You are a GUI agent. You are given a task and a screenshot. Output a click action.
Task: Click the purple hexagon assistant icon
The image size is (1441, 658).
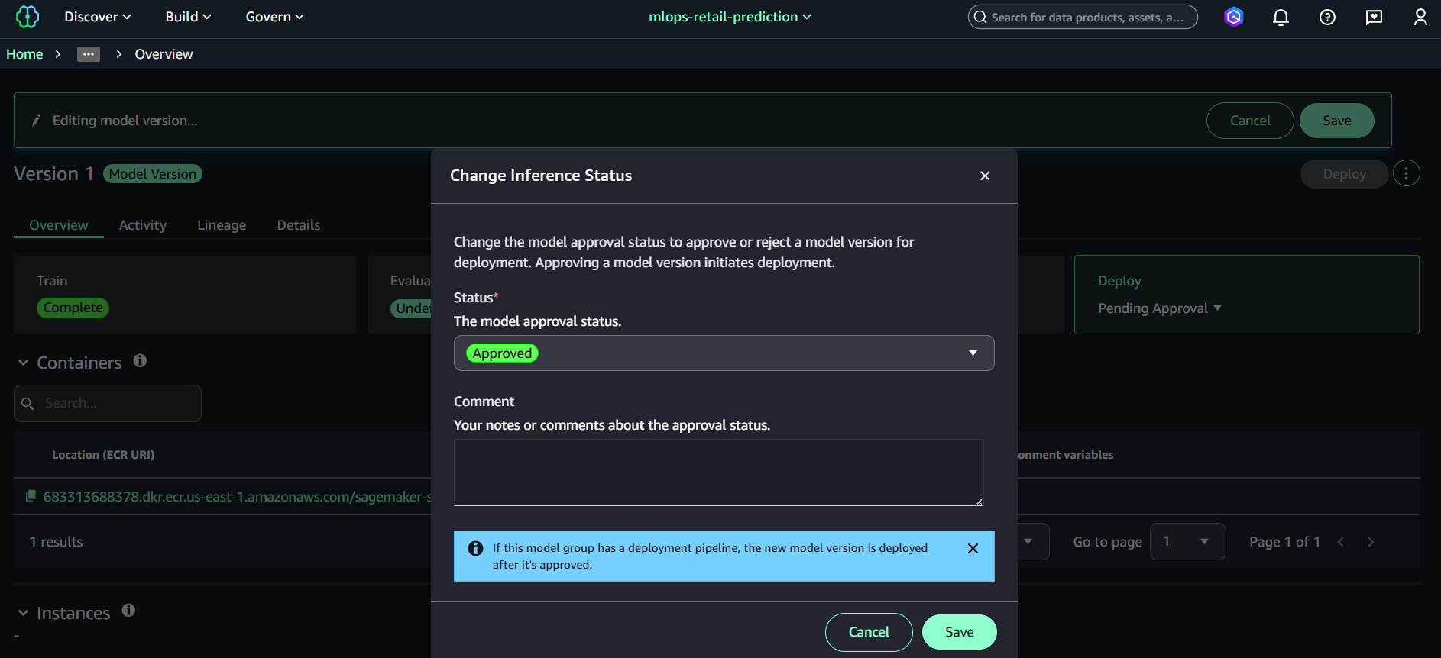pos(1233,17)
